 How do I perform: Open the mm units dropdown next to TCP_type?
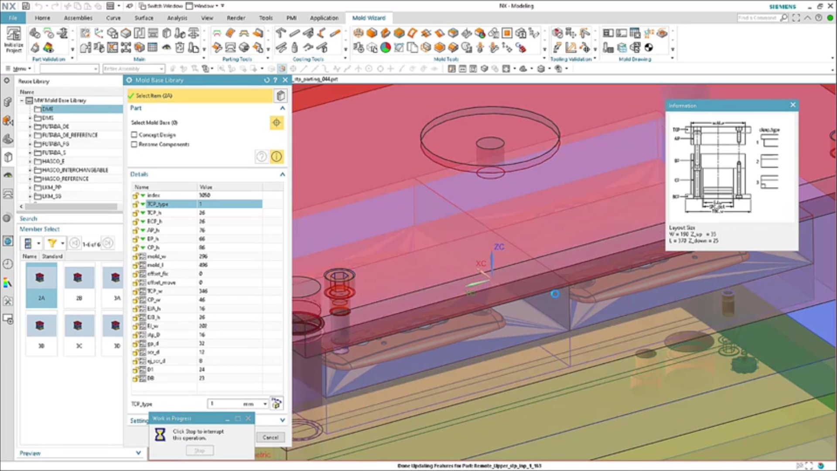[265, 403]
